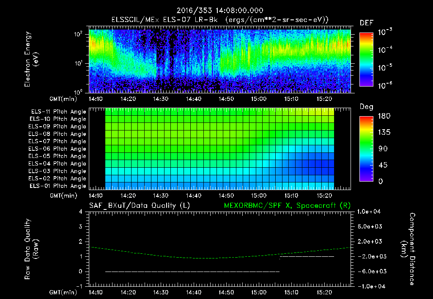Click '15:20' tick under spectrogram panel

[324, 99]
